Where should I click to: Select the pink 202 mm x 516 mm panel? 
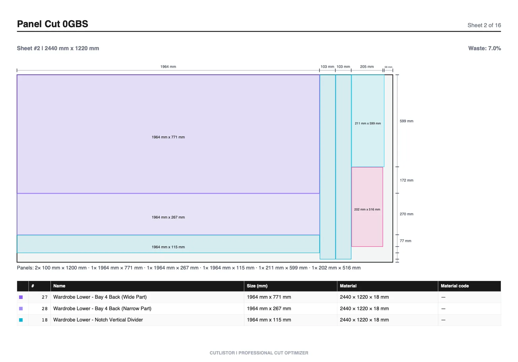click(367, 207)
